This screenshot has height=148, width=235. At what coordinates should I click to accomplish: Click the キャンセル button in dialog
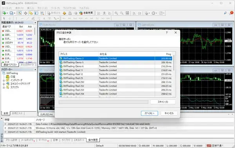coord(169,113)
